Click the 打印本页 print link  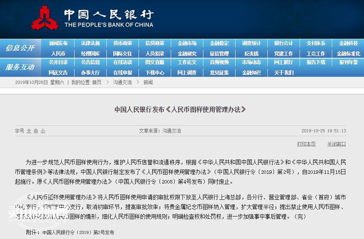click(x=306, y=144)
